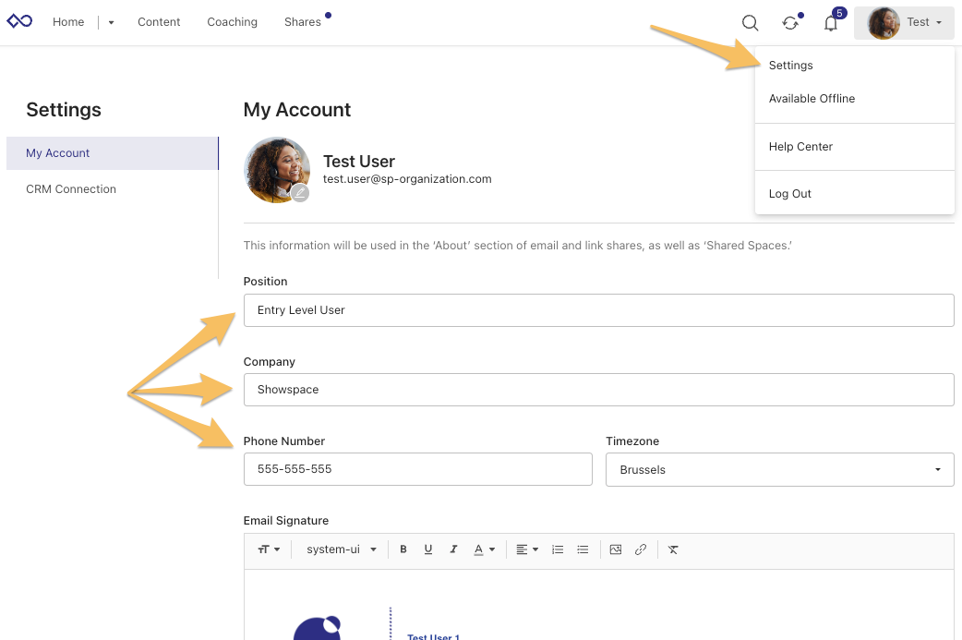The image size is (962, 640).
Task: Toggle italic formatting
Action: pyautogui.click(x=453, y=549)
